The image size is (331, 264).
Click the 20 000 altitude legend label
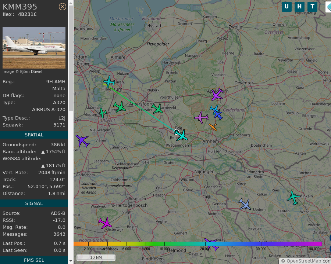coord(205,249)
